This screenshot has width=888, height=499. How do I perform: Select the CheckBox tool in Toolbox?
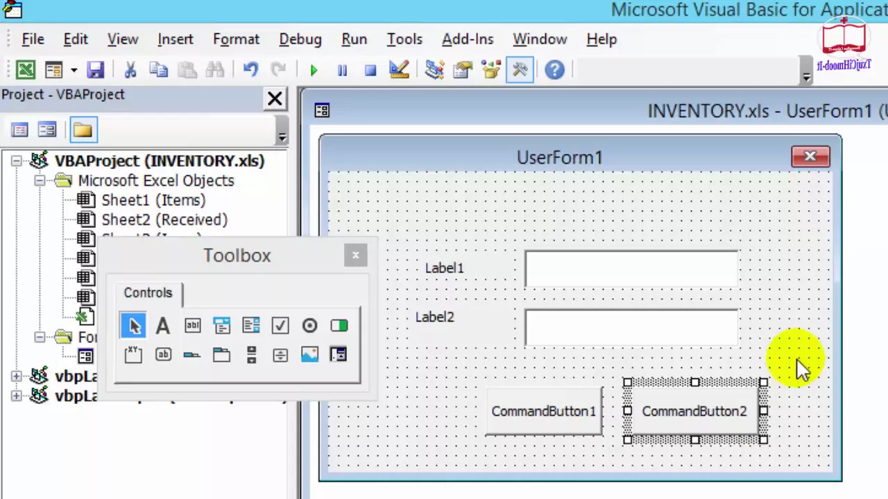click(280, 325)
